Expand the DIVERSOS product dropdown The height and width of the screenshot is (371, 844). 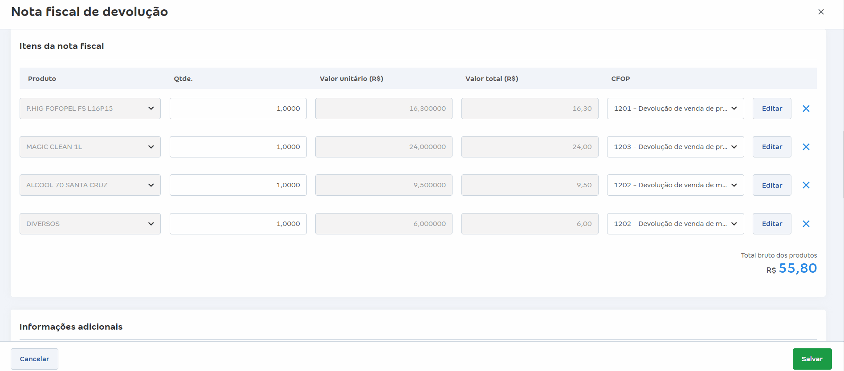pyautogui.click(x=90, y=224)
